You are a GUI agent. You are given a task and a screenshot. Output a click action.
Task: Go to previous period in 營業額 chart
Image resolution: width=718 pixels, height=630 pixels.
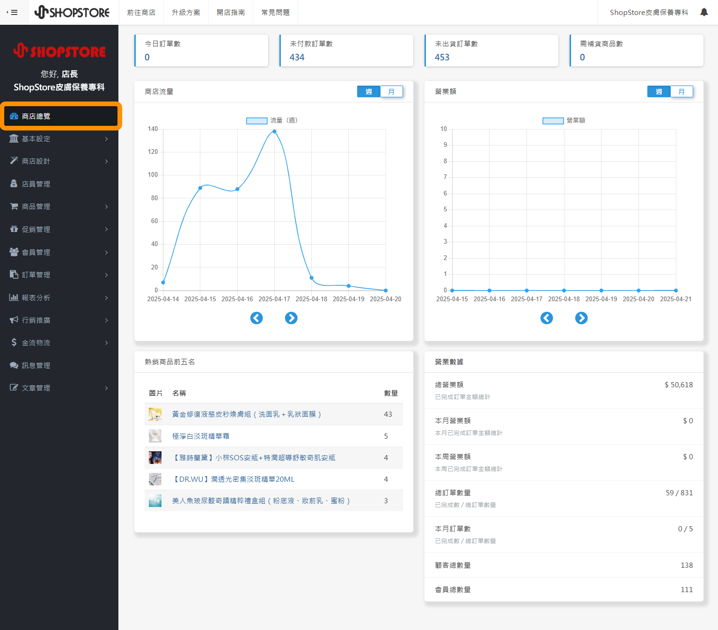coord(547,318)
